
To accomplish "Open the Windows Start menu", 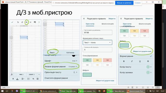I will pyautogui.click(x=2, y=91).
